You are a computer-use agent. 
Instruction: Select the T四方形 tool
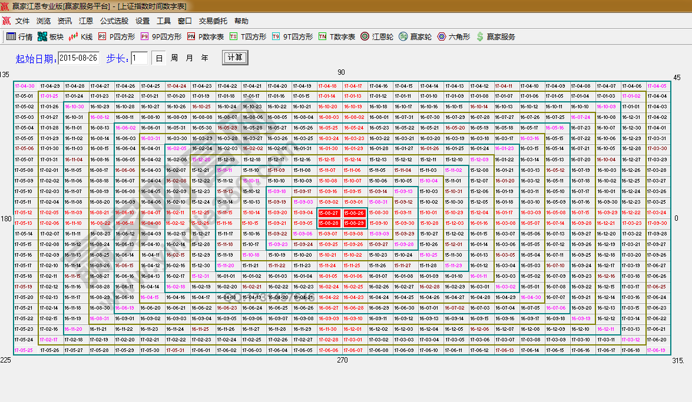249,36
